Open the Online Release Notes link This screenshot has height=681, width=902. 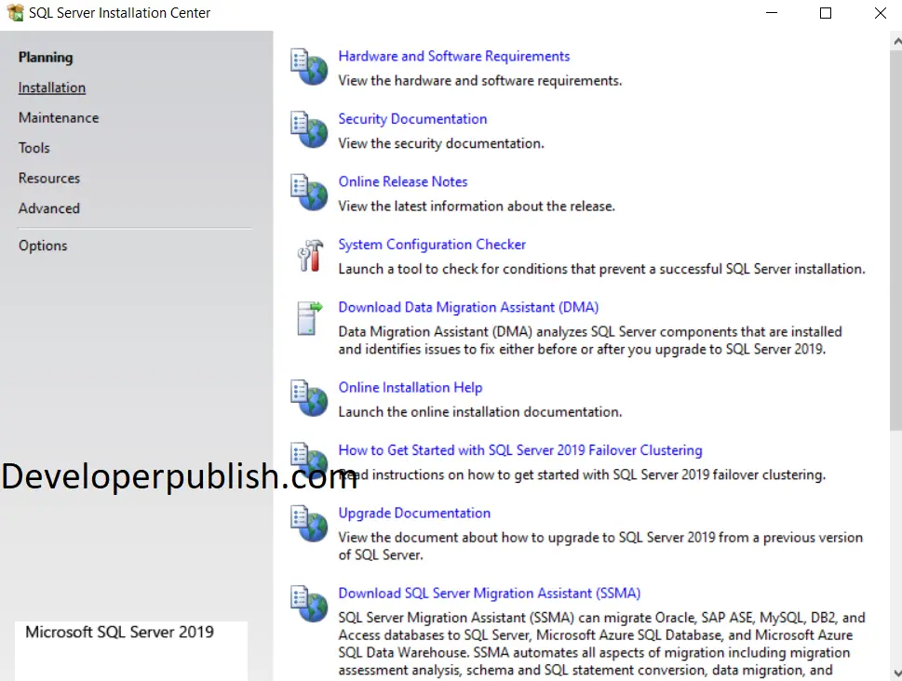tap(403, 181)
